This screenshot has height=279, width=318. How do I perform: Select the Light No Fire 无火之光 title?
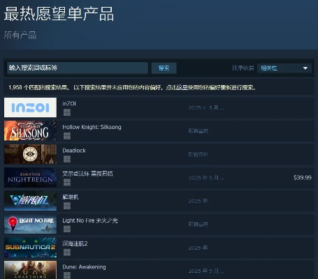90,220
